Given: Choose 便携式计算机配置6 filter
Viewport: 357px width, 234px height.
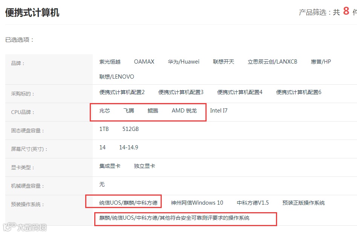Looking at the screenshot, I should coord(299,92).
